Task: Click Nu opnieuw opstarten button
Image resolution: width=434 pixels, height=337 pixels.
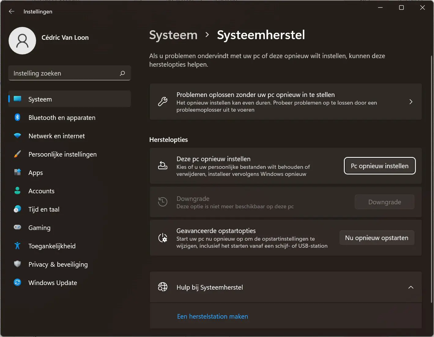Action: [x=377, y=238]
